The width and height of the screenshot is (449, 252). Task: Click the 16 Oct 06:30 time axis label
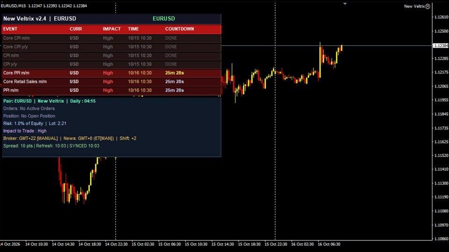pos(329,244)
